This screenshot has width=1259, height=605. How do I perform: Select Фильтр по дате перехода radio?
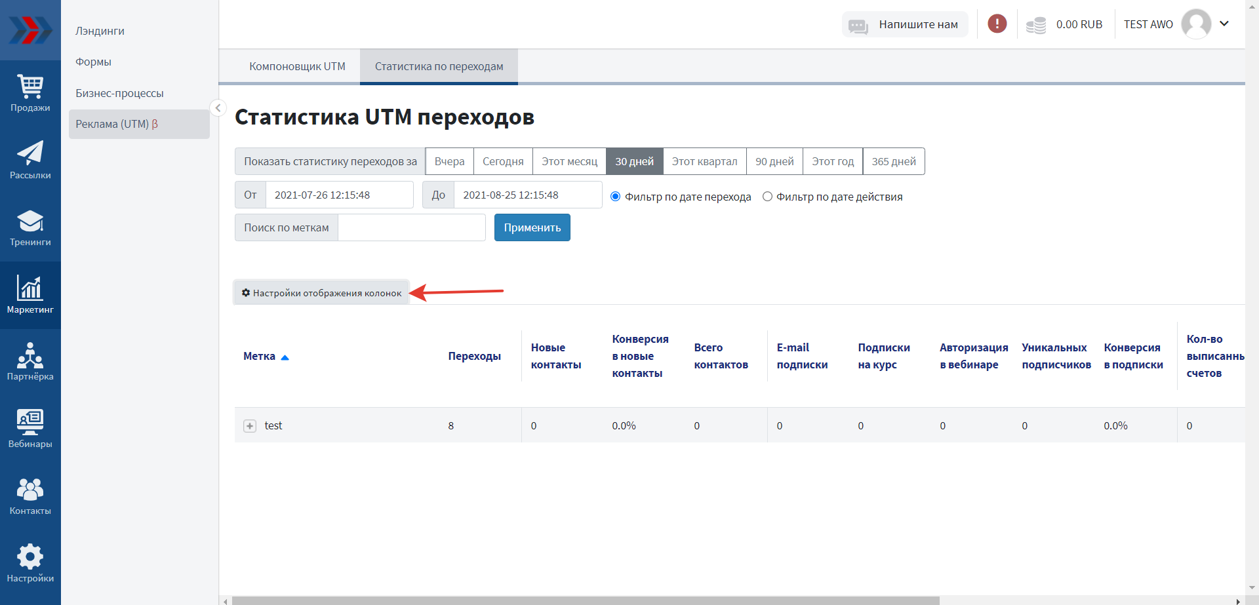pyautogui.click(x=616, y=197)
